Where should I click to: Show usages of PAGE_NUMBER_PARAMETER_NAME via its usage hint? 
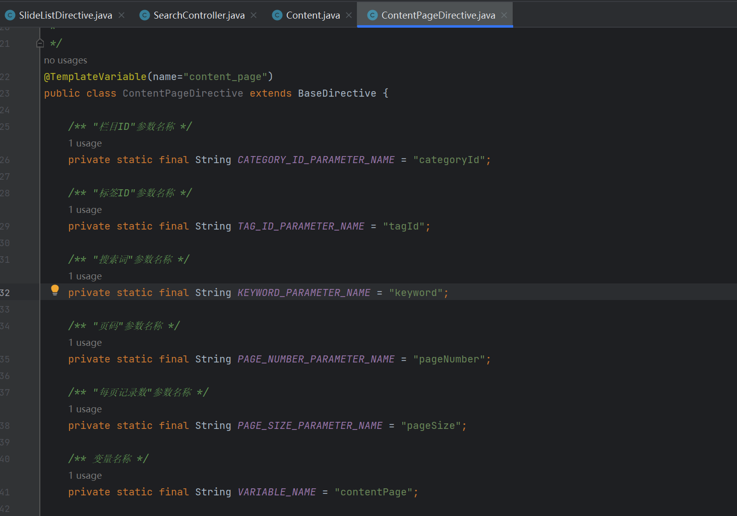point(85,343)
